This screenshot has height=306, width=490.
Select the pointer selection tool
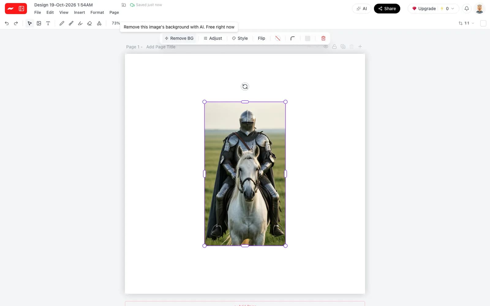point(30,23)
